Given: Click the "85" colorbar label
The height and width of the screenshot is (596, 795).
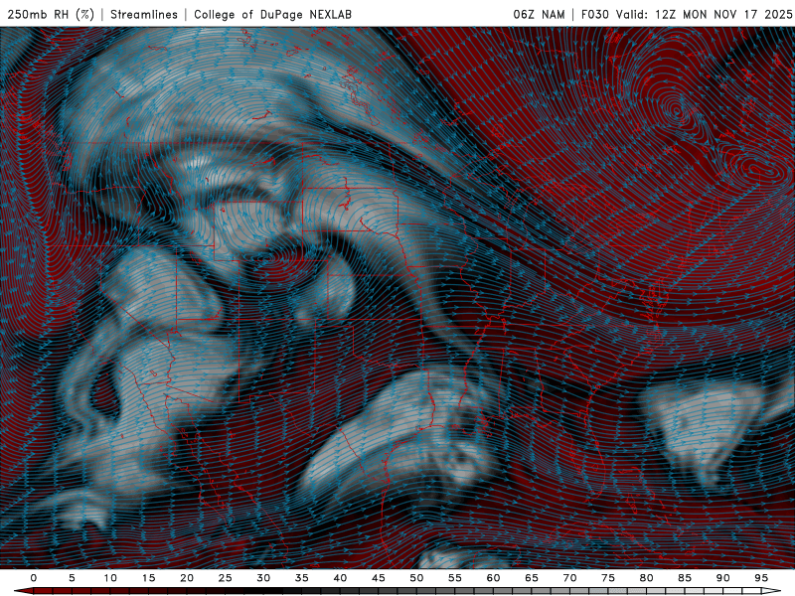Looking at the screenshot, I should [685, 578].
